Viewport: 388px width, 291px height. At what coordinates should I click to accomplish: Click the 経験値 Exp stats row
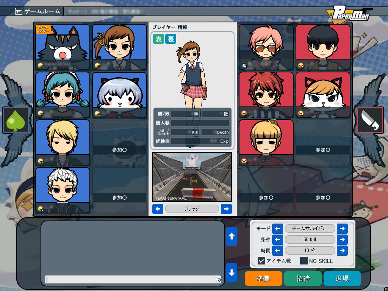coord(192,141)
